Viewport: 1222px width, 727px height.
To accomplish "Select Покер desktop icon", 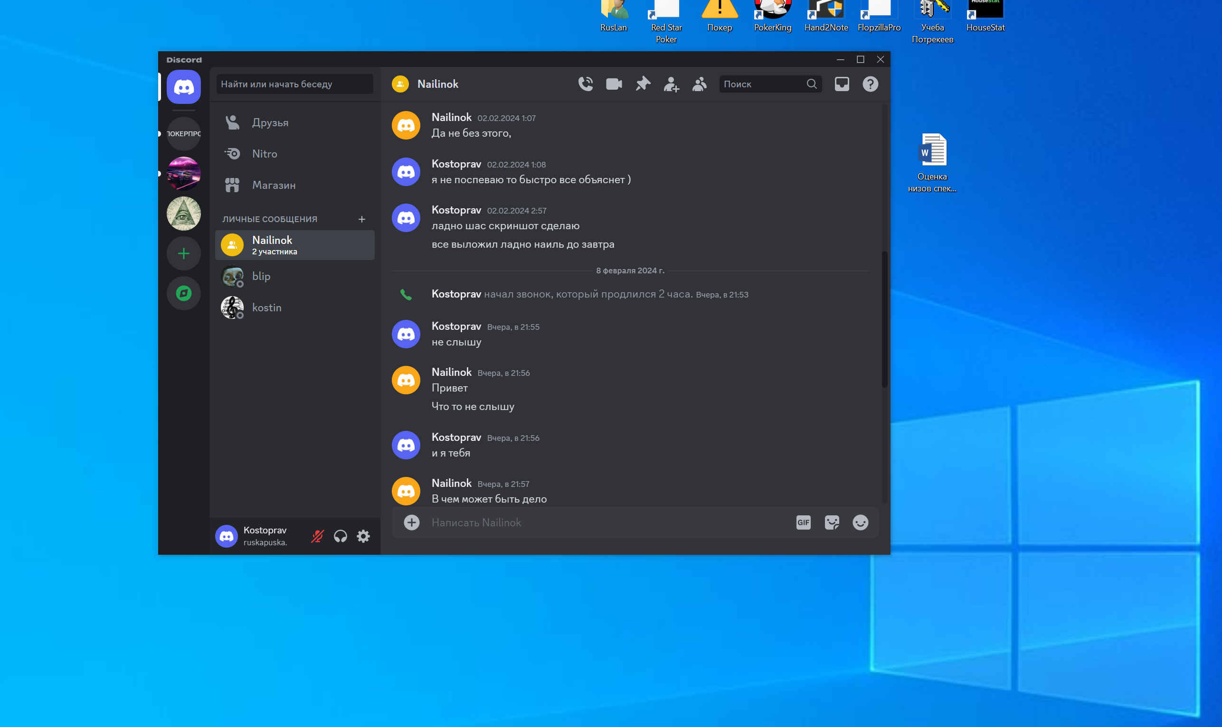I will pyautogui.click(x=719, y=17).
